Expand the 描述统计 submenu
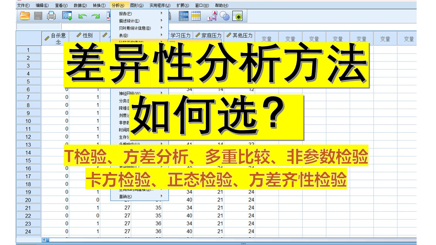This screenshot has height=245, width=436. click(161, 21)
